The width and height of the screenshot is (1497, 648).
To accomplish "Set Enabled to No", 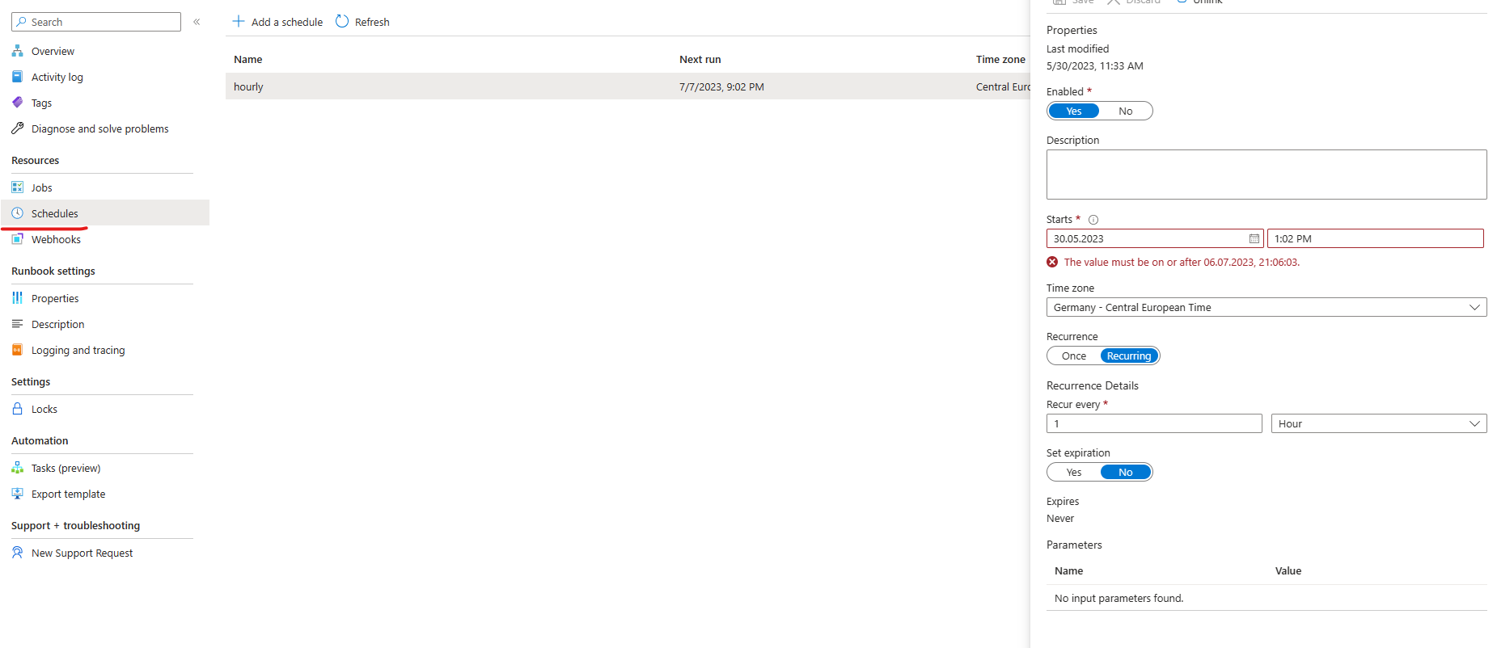I will 1126,111.
